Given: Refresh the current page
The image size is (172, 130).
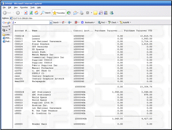Looking at the screenshot, I should (31, 13).
